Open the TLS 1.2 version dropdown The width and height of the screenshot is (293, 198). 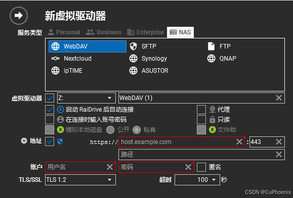[x=80, y=180]
